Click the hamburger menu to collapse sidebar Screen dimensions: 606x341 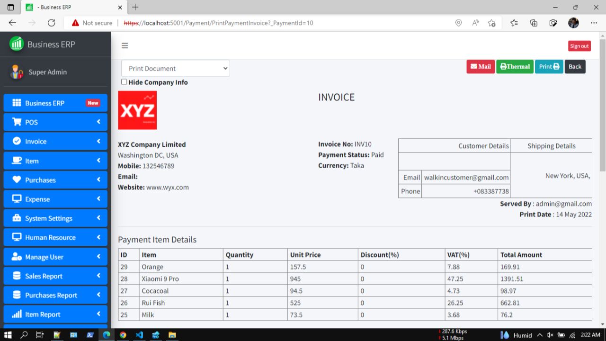pos(125,45)
